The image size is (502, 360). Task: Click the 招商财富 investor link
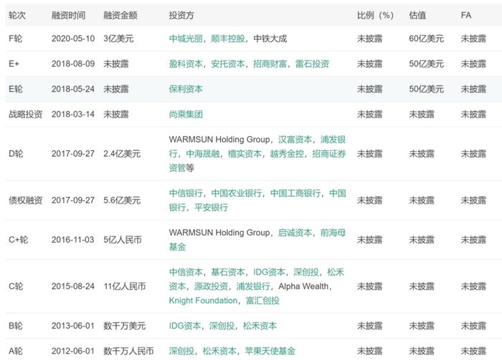pyautogui.click(x=270, y=64)
